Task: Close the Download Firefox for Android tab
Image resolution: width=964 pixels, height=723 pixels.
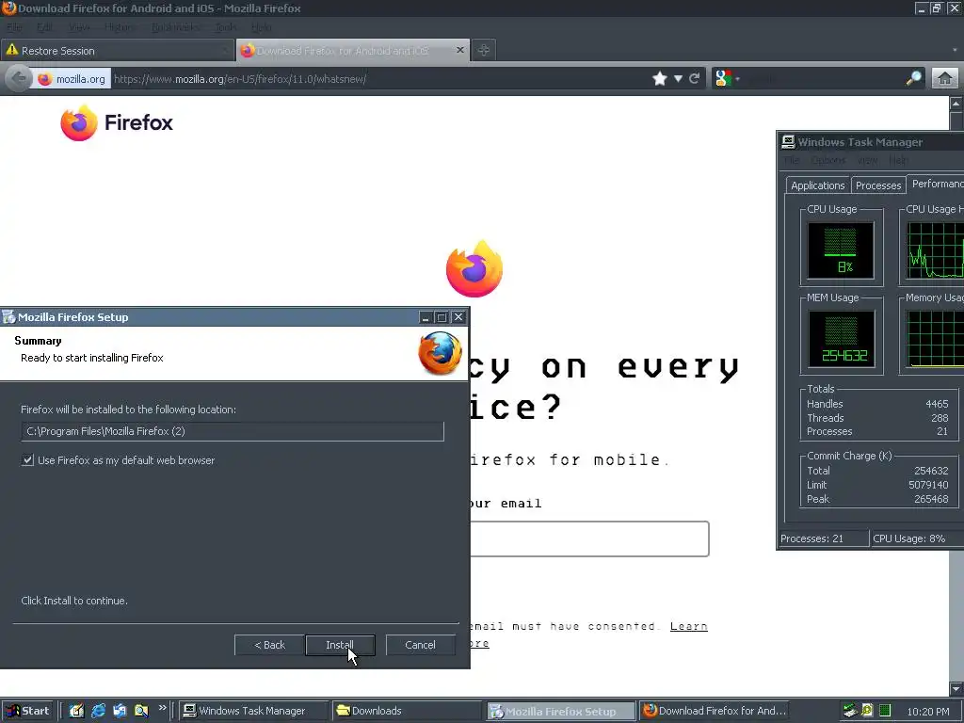Action: click(x=459, y=50)
